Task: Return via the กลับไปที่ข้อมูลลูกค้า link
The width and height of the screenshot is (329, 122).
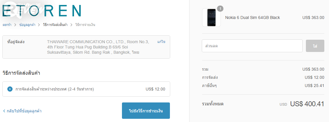Action: point(24,111)
